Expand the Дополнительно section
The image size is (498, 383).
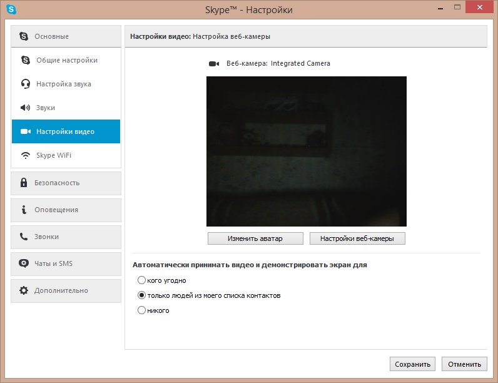[66, 291]
